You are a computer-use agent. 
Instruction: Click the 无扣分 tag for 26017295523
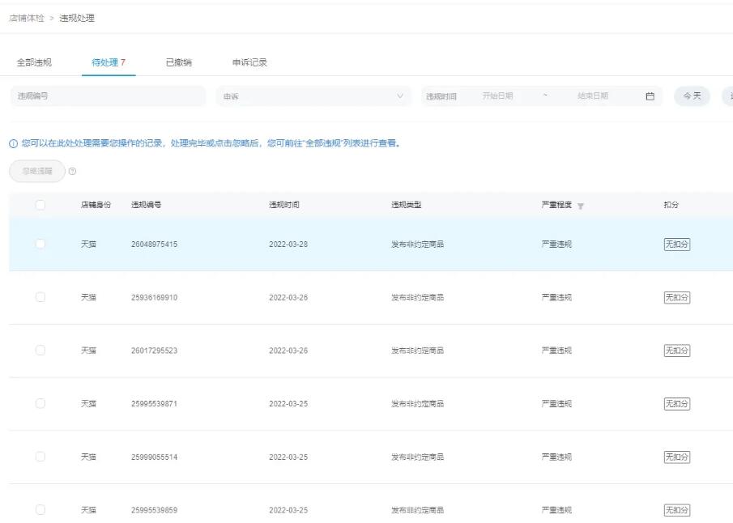click(x=677, y=351)
